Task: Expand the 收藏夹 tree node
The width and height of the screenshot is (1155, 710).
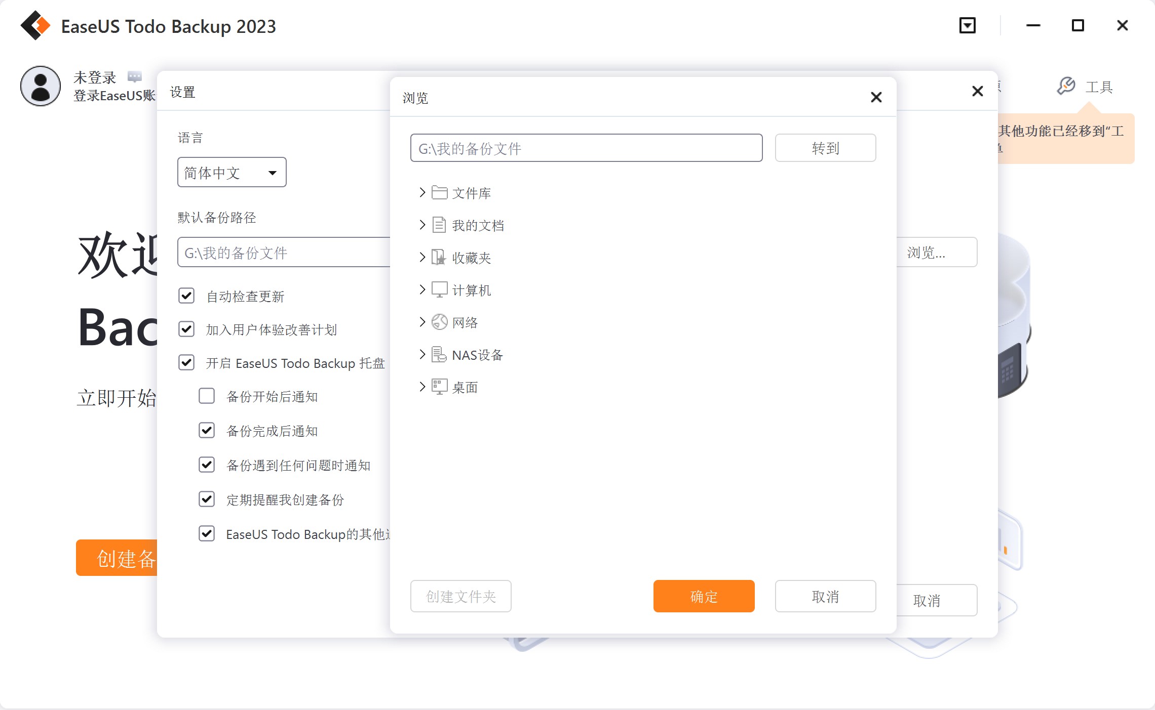Action: 422,257
